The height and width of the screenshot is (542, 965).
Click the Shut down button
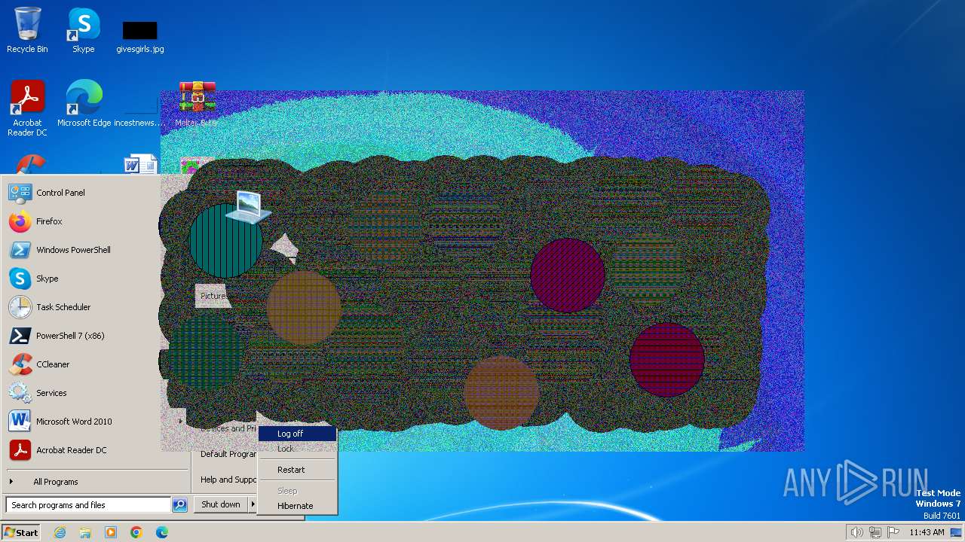coord(221,504)
